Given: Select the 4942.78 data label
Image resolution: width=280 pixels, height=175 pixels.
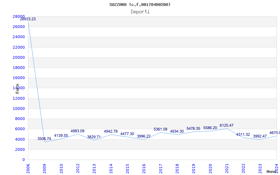Looking at the screenshot, I should pyautogui.click(x=111, y=132).
